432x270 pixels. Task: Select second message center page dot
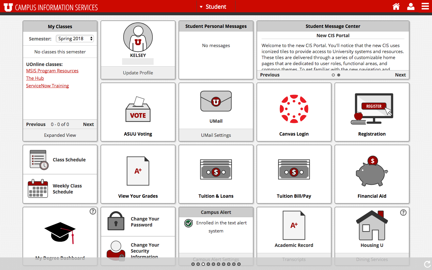coord(339,75)
